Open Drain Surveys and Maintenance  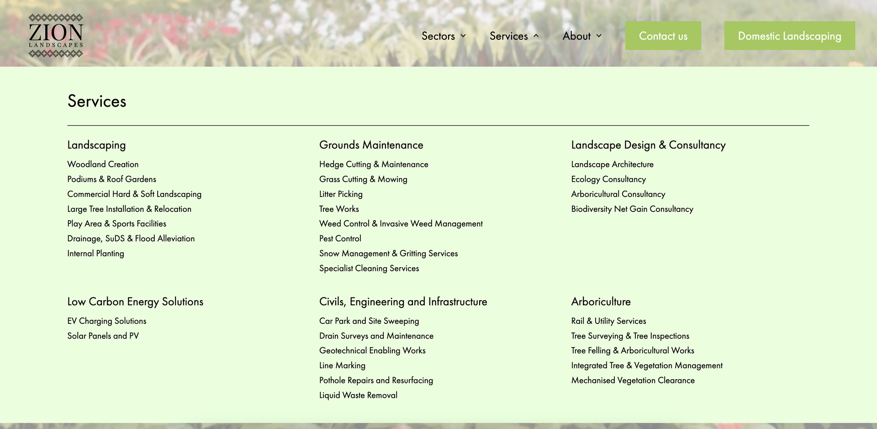(x=376, y=335)
